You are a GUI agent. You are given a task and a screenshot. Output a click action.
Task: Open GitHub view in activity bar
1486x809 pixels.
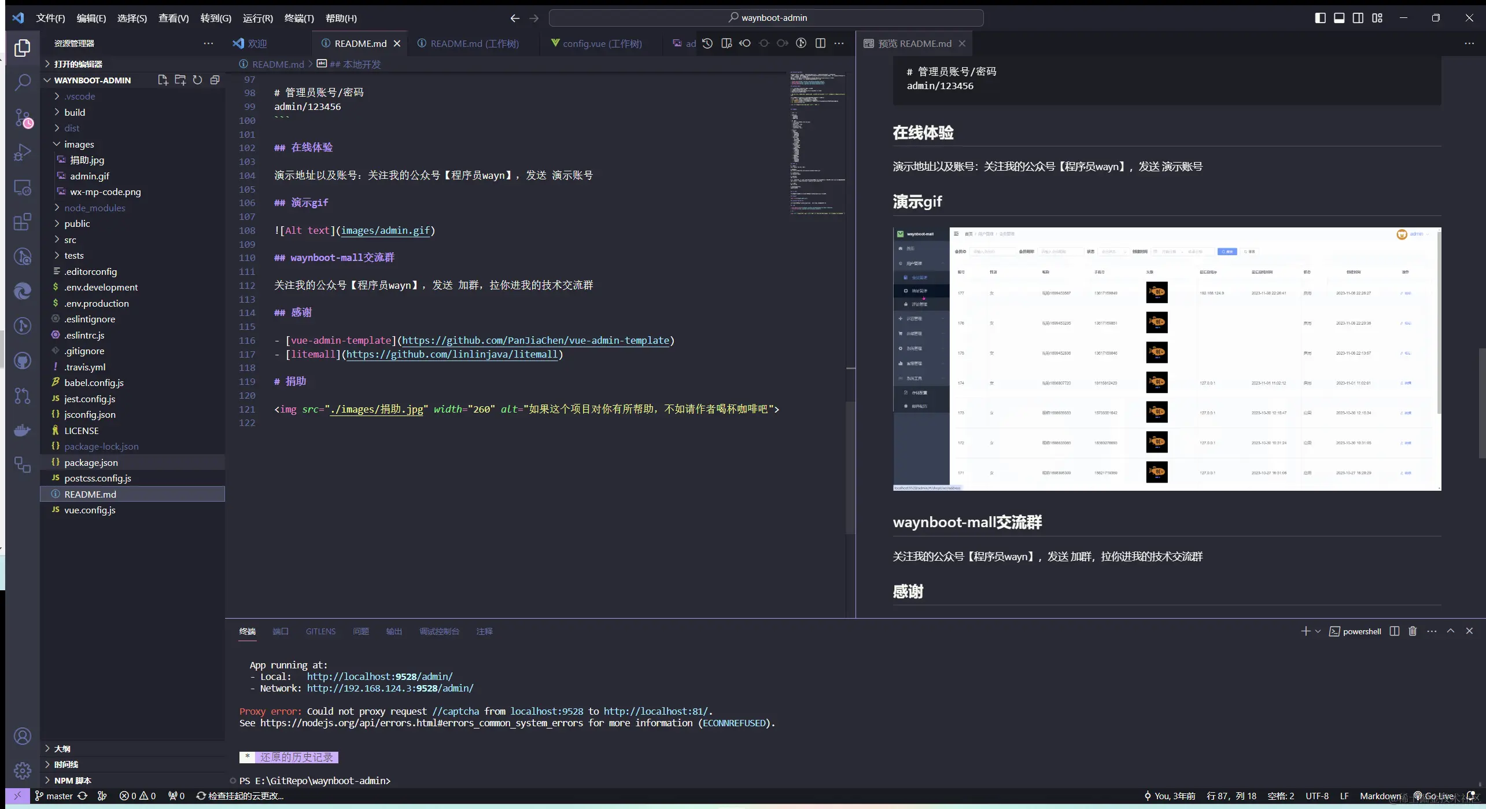23,361
